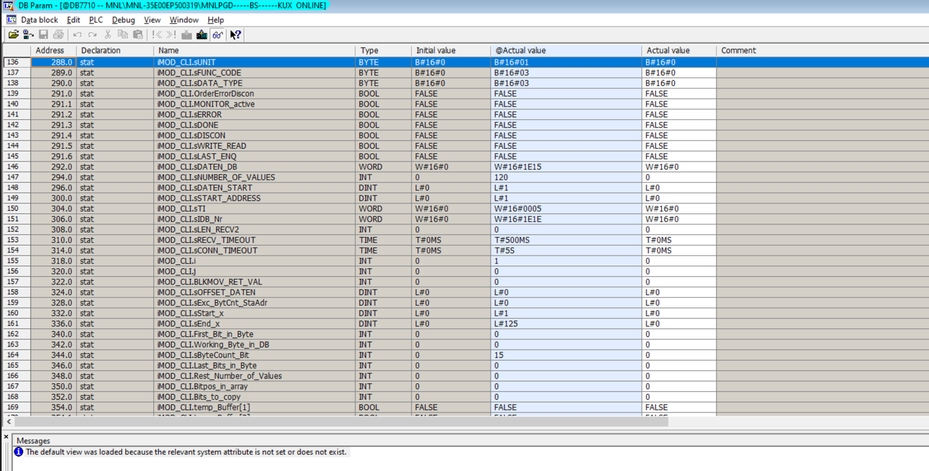Toggle the Monitor glasses icon
Screen dimensions: 929x471
pyautogui.click(x=218, y=35)
